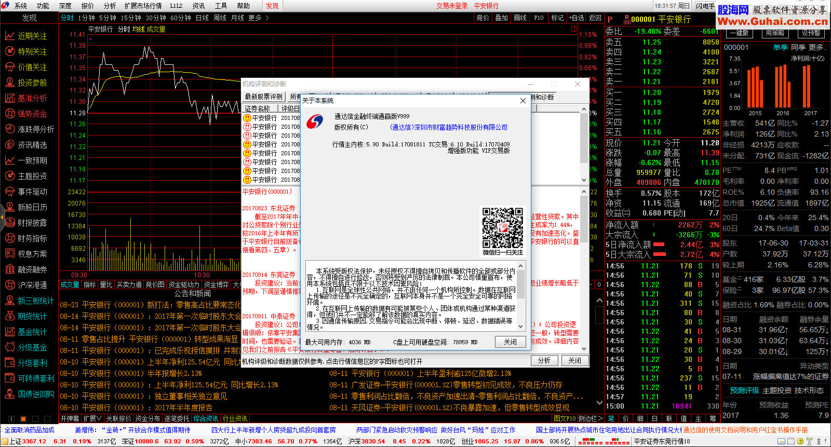Open 沪深港通 sidebar icon
The image size is (831, 447).
tap(9, 285)
